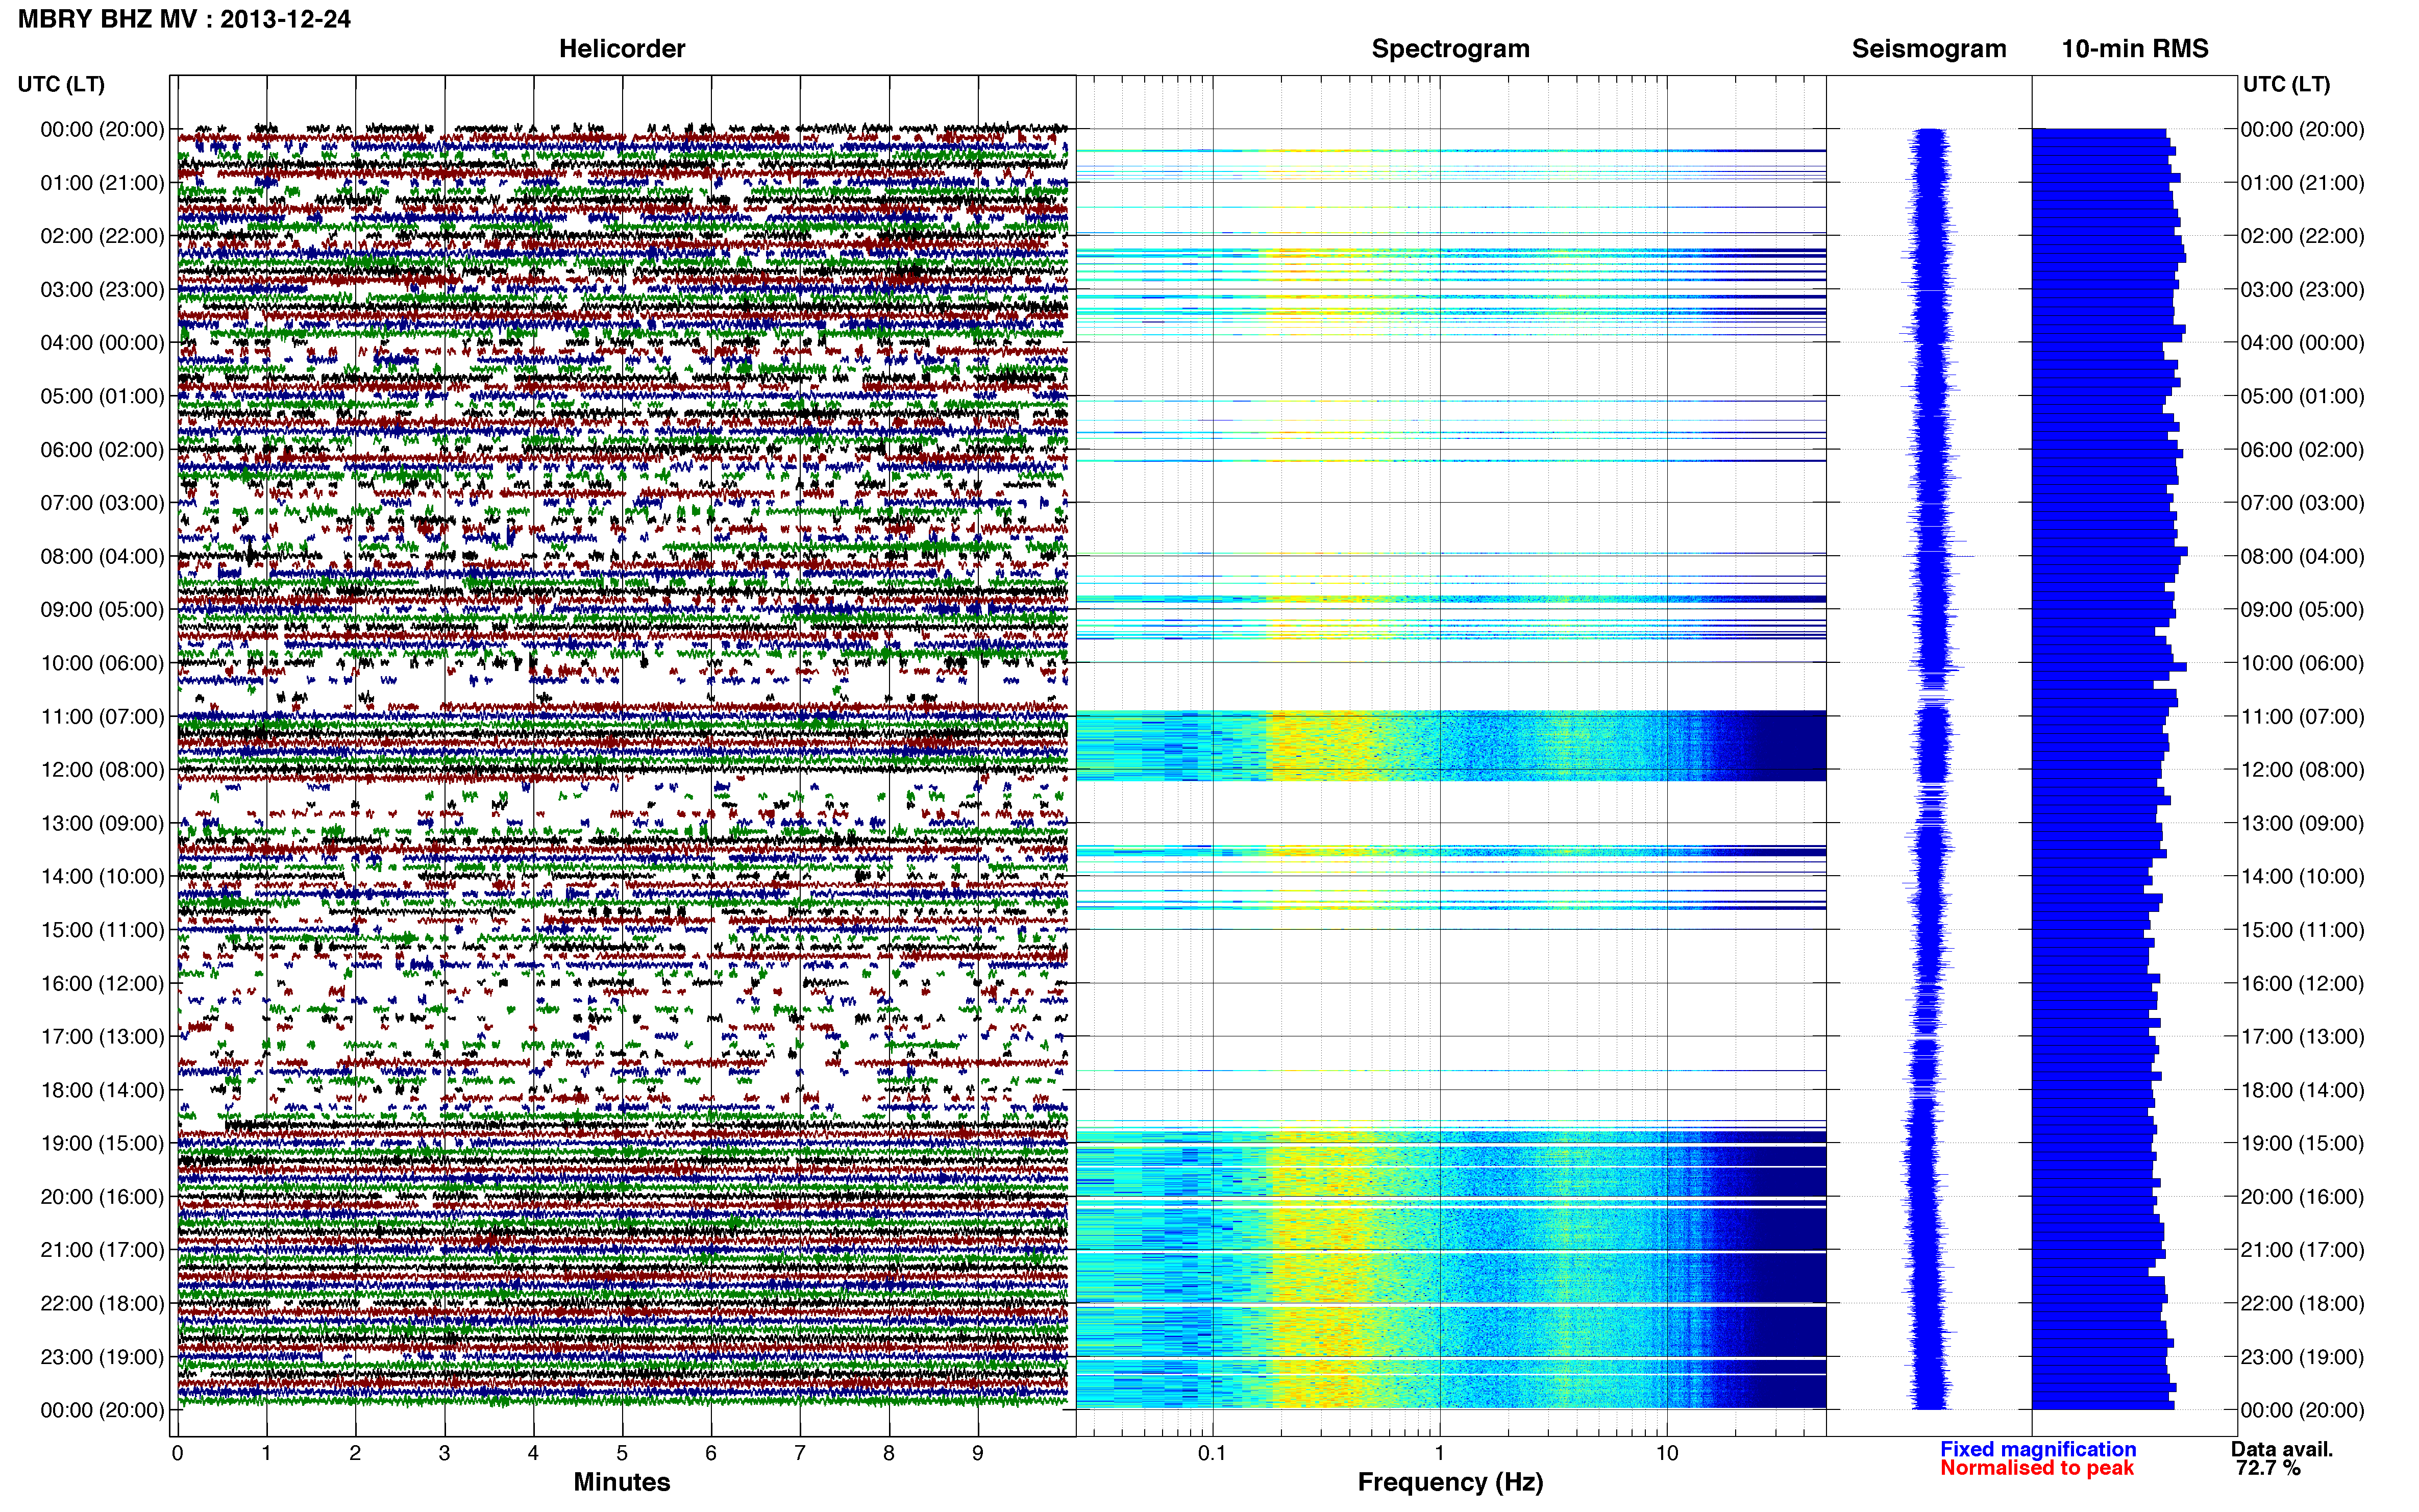This screenshot has height=1512, width=2419.
Task: Click the right '01:00 (21:00)' time label
Action: click(x=2302, y=182)
